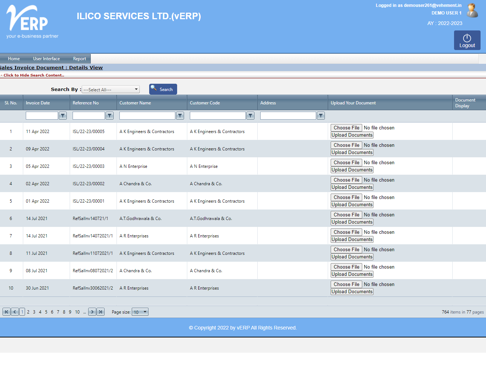Focus the Address filter field
The width and height of the screenshot is (486, 365).
(288, 116)
